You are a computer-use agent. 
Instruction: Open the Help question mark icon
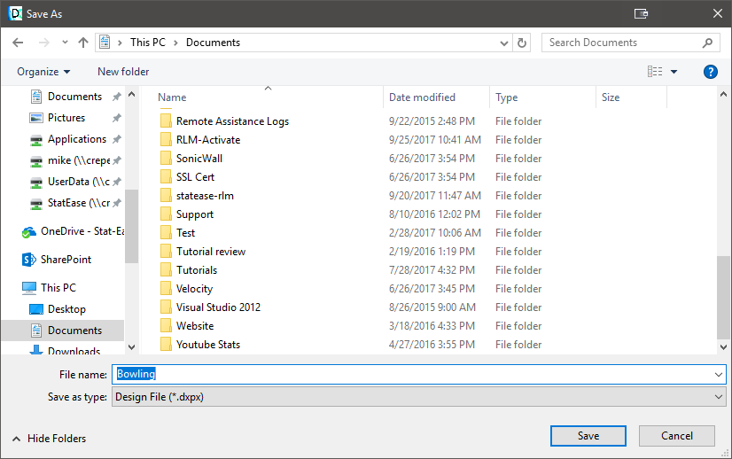tap(710, 72)
